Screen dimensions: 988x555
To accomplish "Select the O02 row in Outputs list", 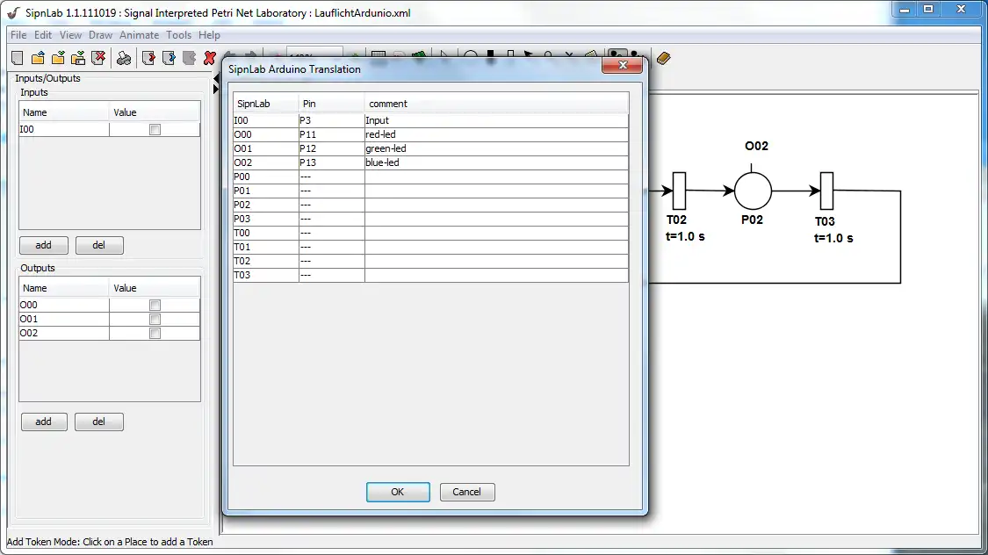I will [110, 333].
